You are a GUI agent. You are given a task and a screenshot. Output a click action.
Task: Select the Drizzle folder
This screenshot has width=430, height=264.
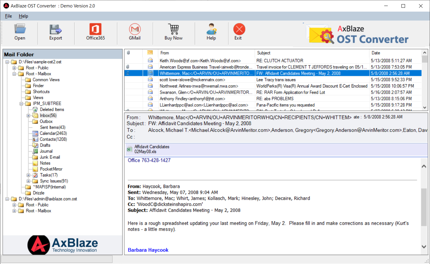tap(39, 193)
